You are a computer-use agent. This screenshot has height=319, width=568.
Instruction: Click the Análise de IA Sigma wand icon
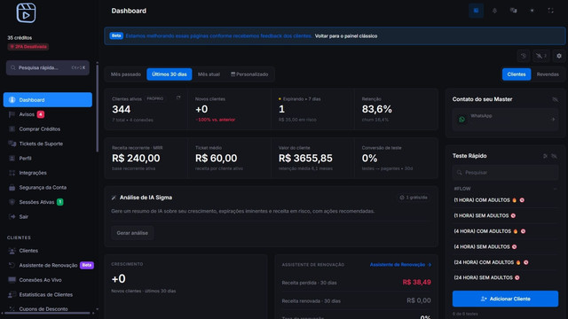114,198
